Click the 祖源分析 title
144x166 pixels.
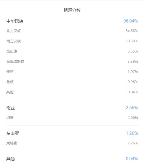pyautogui.click(x=72, y=10)
